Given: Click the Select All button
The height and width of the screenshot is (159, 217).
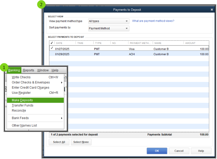Looking at the screenshot, I should (59, 142).
